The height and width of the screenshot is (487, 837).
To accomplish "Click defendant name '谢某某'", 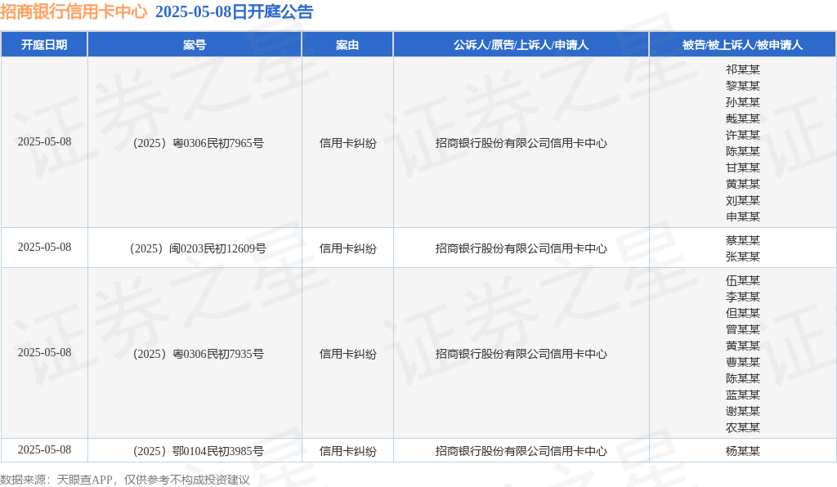I will pyautogui.click(x=742, y=411).
